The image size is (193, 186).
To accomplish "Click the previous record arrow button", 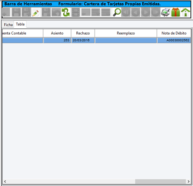I will tap(136, 12).
